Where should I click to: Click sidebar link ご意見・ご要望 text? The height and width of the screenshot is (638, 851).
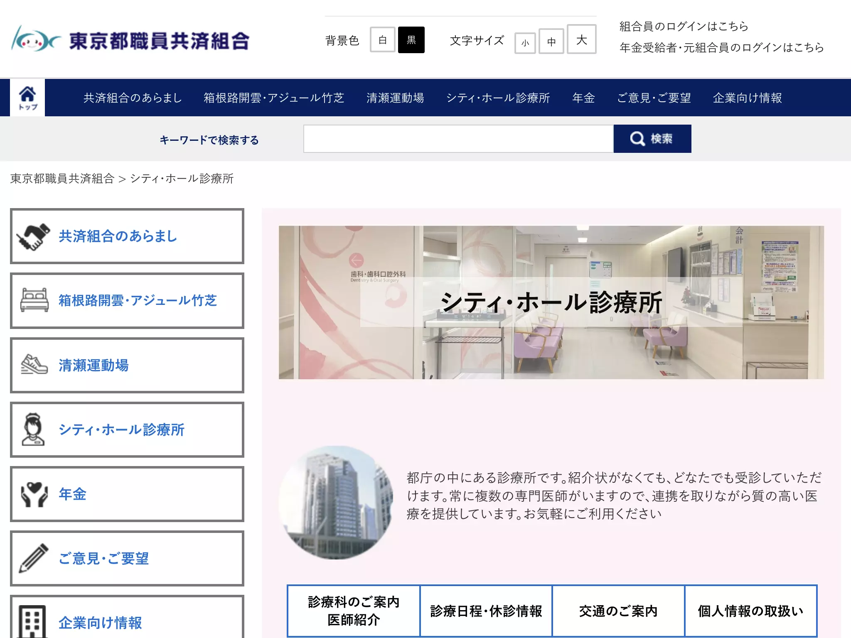[103, 558]
